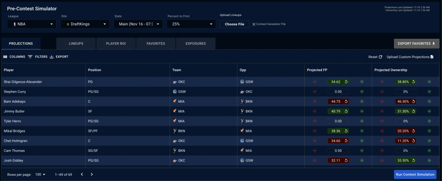
Task: Open the Exposures tab
Action: [196, 44]
